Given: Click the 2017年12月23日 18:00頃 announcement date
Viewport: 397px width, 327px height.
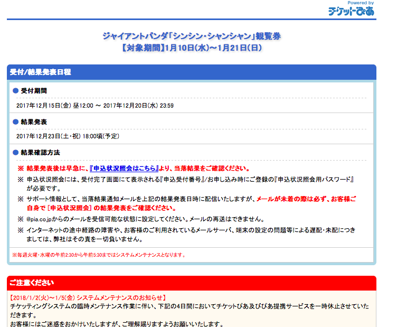Looking at the screenshot, I should (68, 136).
